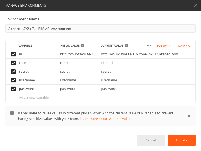Click the Add a new variable field

(37, 98)
